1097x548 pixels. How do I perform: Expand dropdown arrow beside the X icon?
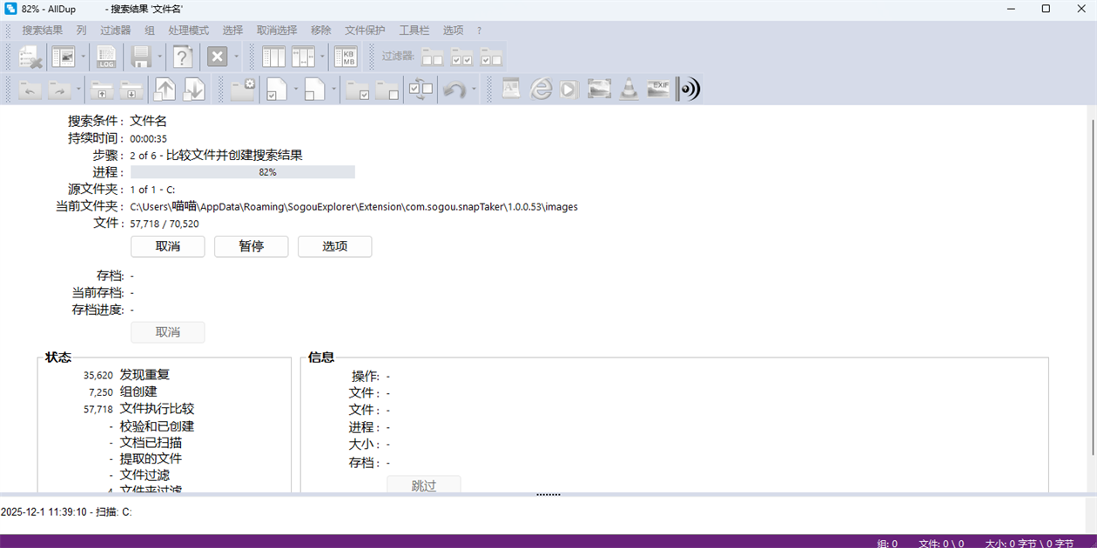[236, 57]
